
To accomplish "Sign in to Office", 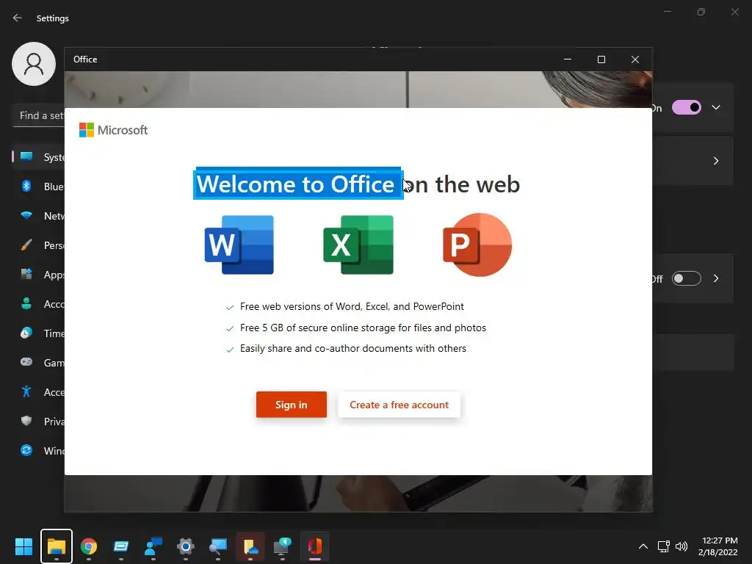I will click(291, 405).
